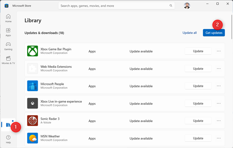Maximize the Microsoft Store window
Viewport: 233px width, 148px height.
pyautogui.click(x=218, y=4)
